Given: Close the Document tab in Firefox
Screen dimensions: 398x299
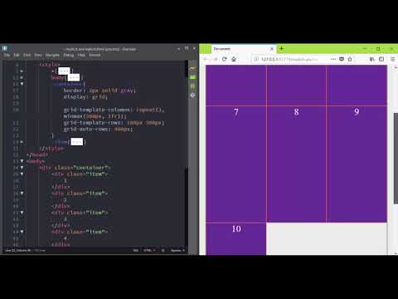Looking at the screenshot, I should click(x=272, y=49).
